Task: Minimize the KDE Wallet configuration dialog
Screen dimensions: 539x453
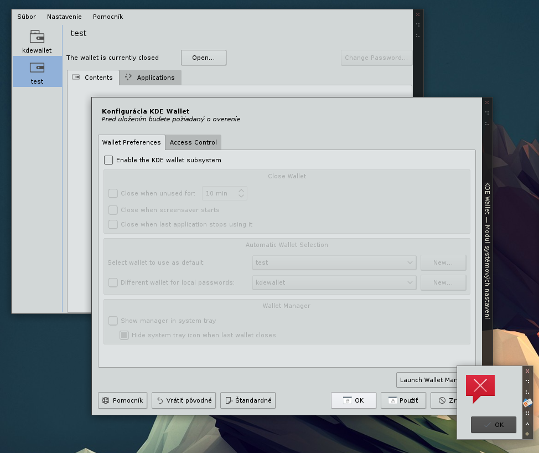Action: point(487,123)
